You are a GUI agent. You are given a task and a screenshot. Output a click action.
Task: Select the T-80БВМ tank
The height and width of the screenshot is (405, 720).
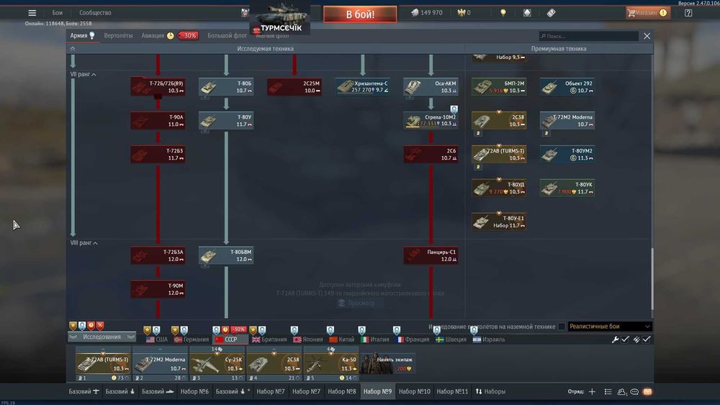[x=226, y=255]
